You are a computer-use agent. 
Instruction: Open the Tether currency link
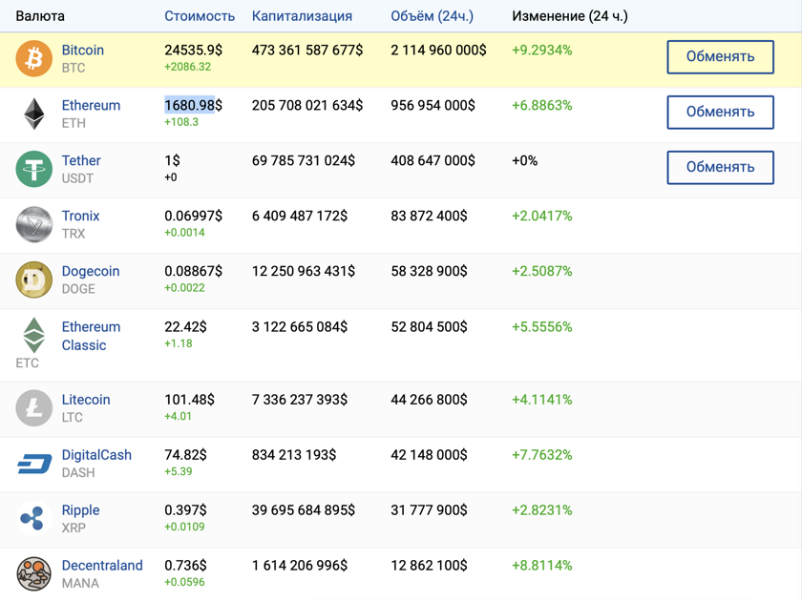pos(81,160)
